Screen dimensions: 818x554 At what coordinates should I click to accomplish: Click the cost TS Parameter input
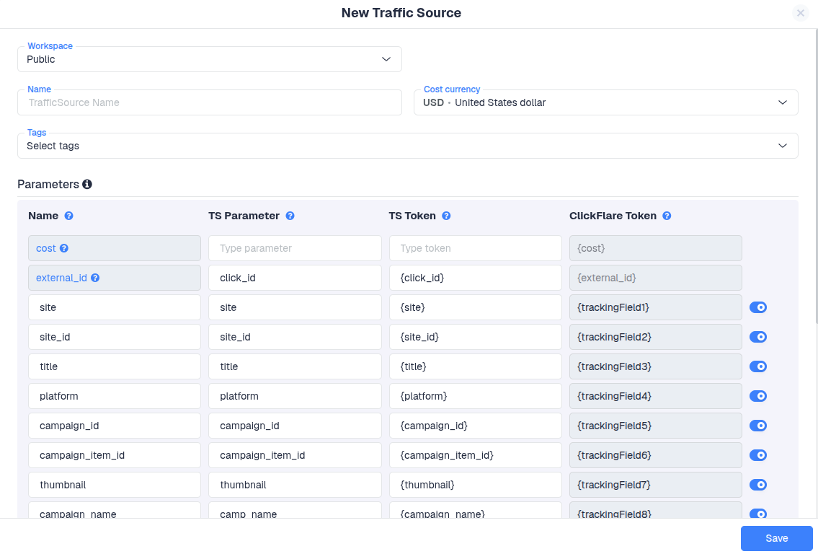295,248
